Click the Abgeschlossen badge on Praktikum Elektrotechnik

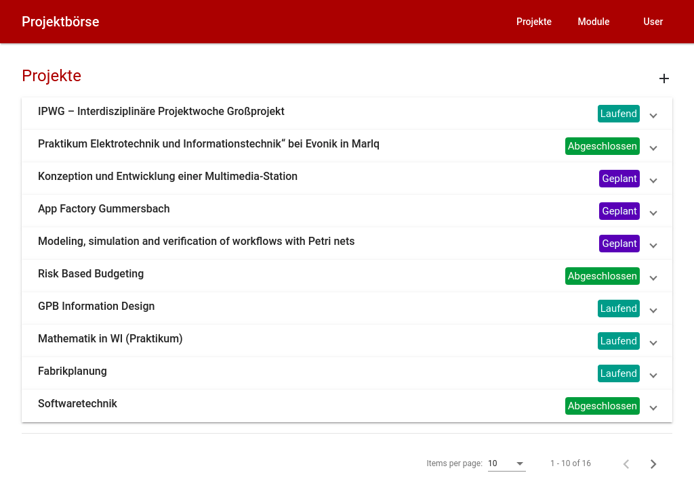pyautogui.click(x=602, y=146)
